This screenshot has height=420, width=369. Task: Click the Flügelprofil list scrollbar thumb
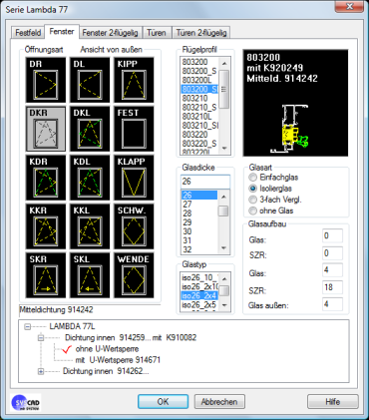[x=224, y=89]
